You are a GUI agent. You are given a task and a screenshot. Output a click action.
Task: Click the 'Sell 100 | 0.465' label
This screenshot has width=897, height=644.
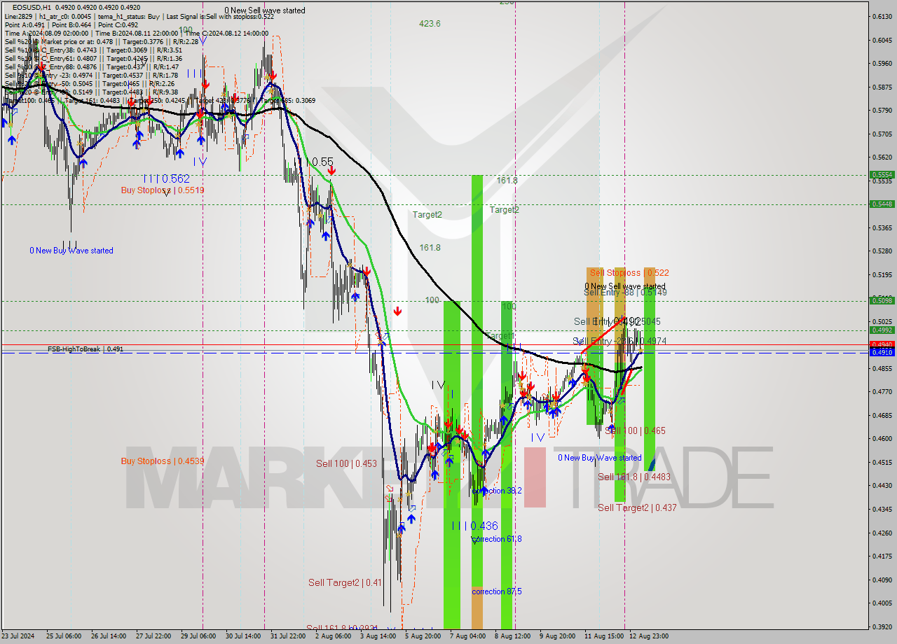[x=635, y=431]
